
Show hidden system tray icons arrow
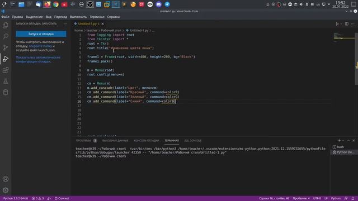[329, 4]
